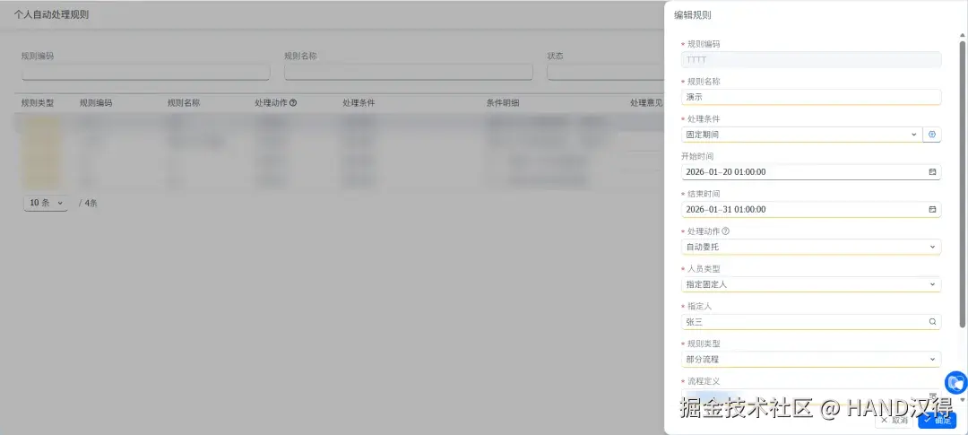Click the 开始时间 field with 2026-01-20 01:00:00

click(811, 172)
